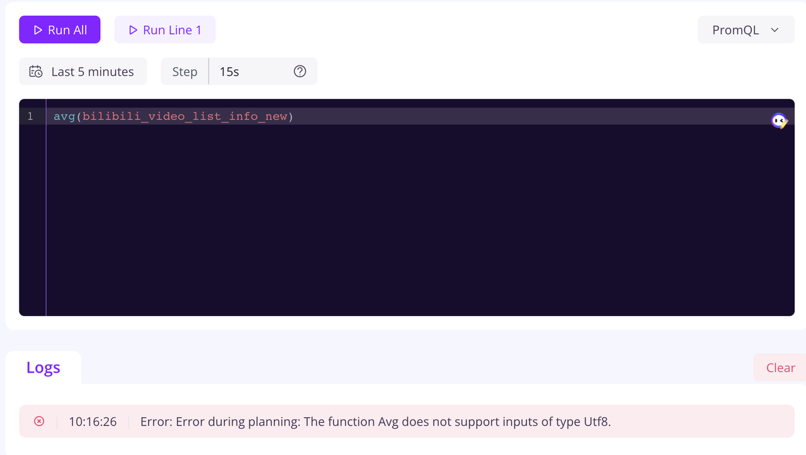Click line number 1 in the editor gutter
Viewport: 806px width, 455px height.
coord(30,116)
